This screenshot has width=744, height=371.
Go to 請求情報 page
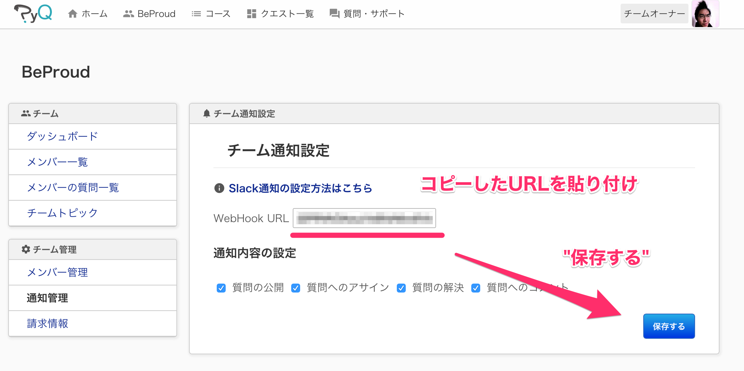tap(47, 323)
